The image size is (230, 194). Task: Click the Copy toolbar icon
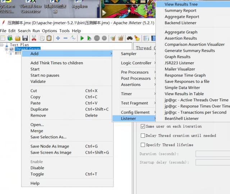42,38
